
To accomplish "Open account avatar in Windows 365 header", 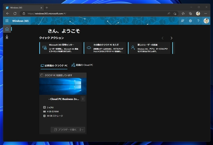I will [x=206, y=21].
